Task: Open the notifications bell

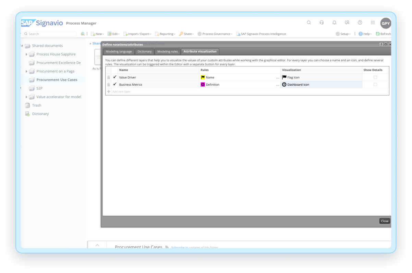Action: [x=334, y=23]
